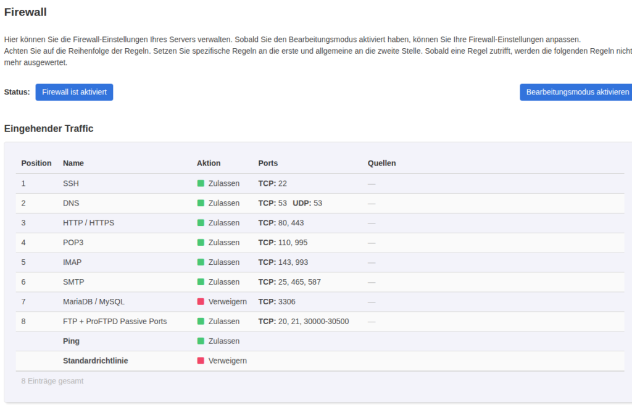Select the 'SMTP' rule name
Image resolution: width=632 pixels, height=405 pixels.
point(74,282)
